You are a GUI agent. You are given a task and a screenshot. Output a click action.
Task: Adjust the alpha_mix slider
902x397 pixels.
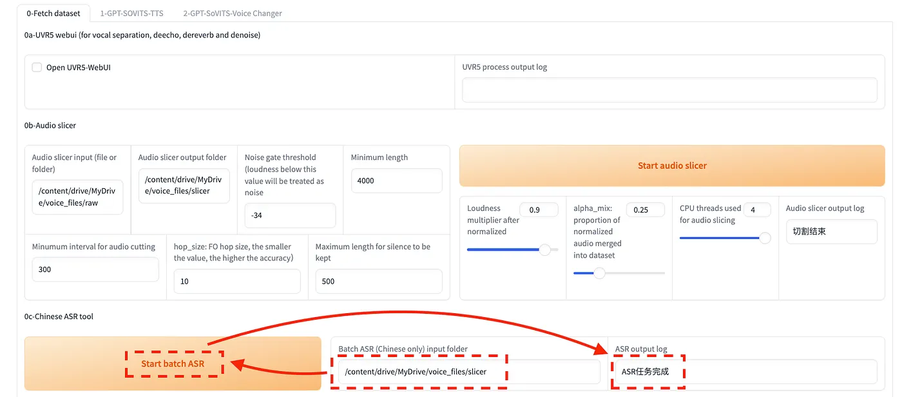click(x=619, y=273)
